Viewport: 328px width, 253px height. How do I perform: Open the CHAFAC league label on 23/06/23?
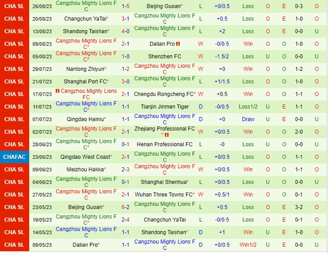tap(14, 157)
